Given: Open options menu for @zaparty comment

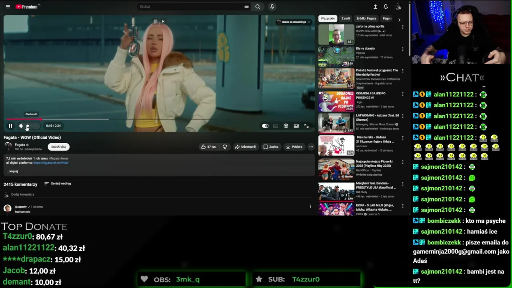Looking at the screenshot, I should [x=310, y=206].
